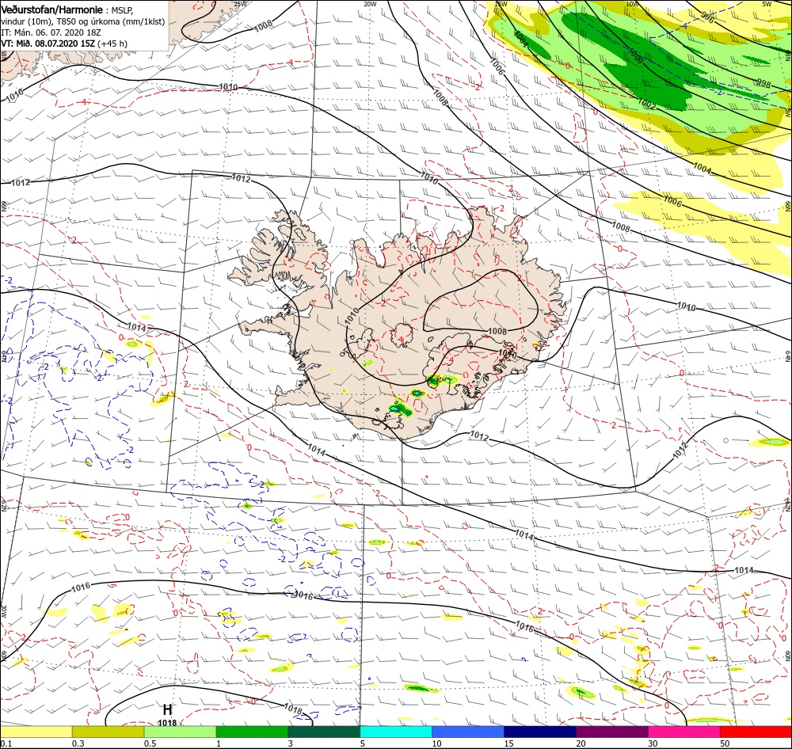Click the '1002' isobar label

point(647,104)
